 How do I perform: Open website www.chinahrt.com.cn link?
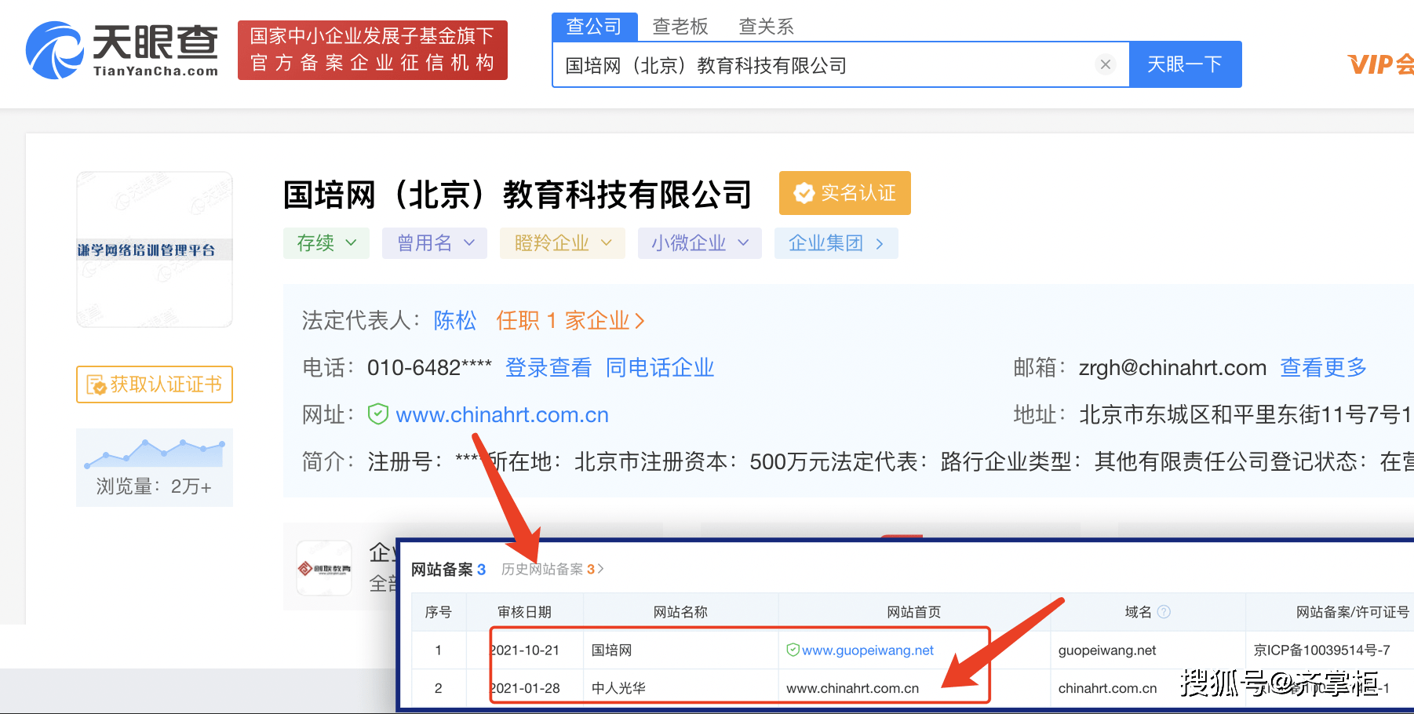click(x=502, y=414)
